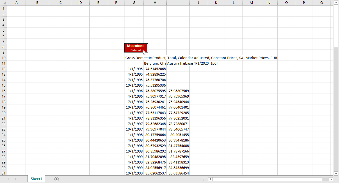Select the date cell 1/1/1999
Image resolution: width=339 pixels, height=183 pixels.
(134, 157)
